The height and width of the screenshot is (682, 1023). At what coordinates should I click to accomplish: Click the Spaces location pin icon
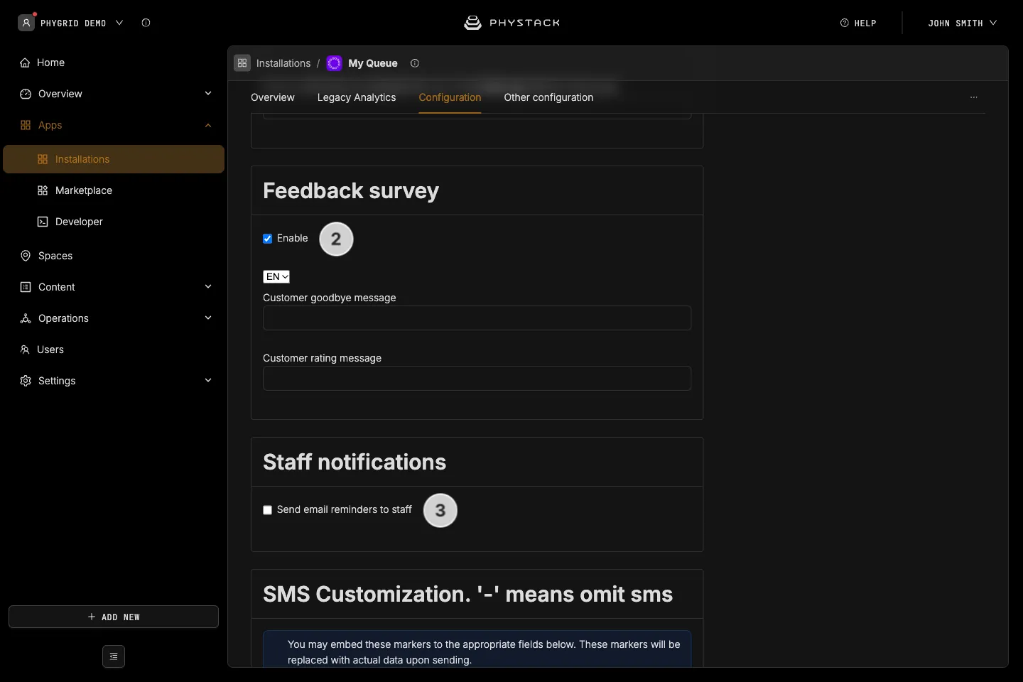(x=26, y=256)
